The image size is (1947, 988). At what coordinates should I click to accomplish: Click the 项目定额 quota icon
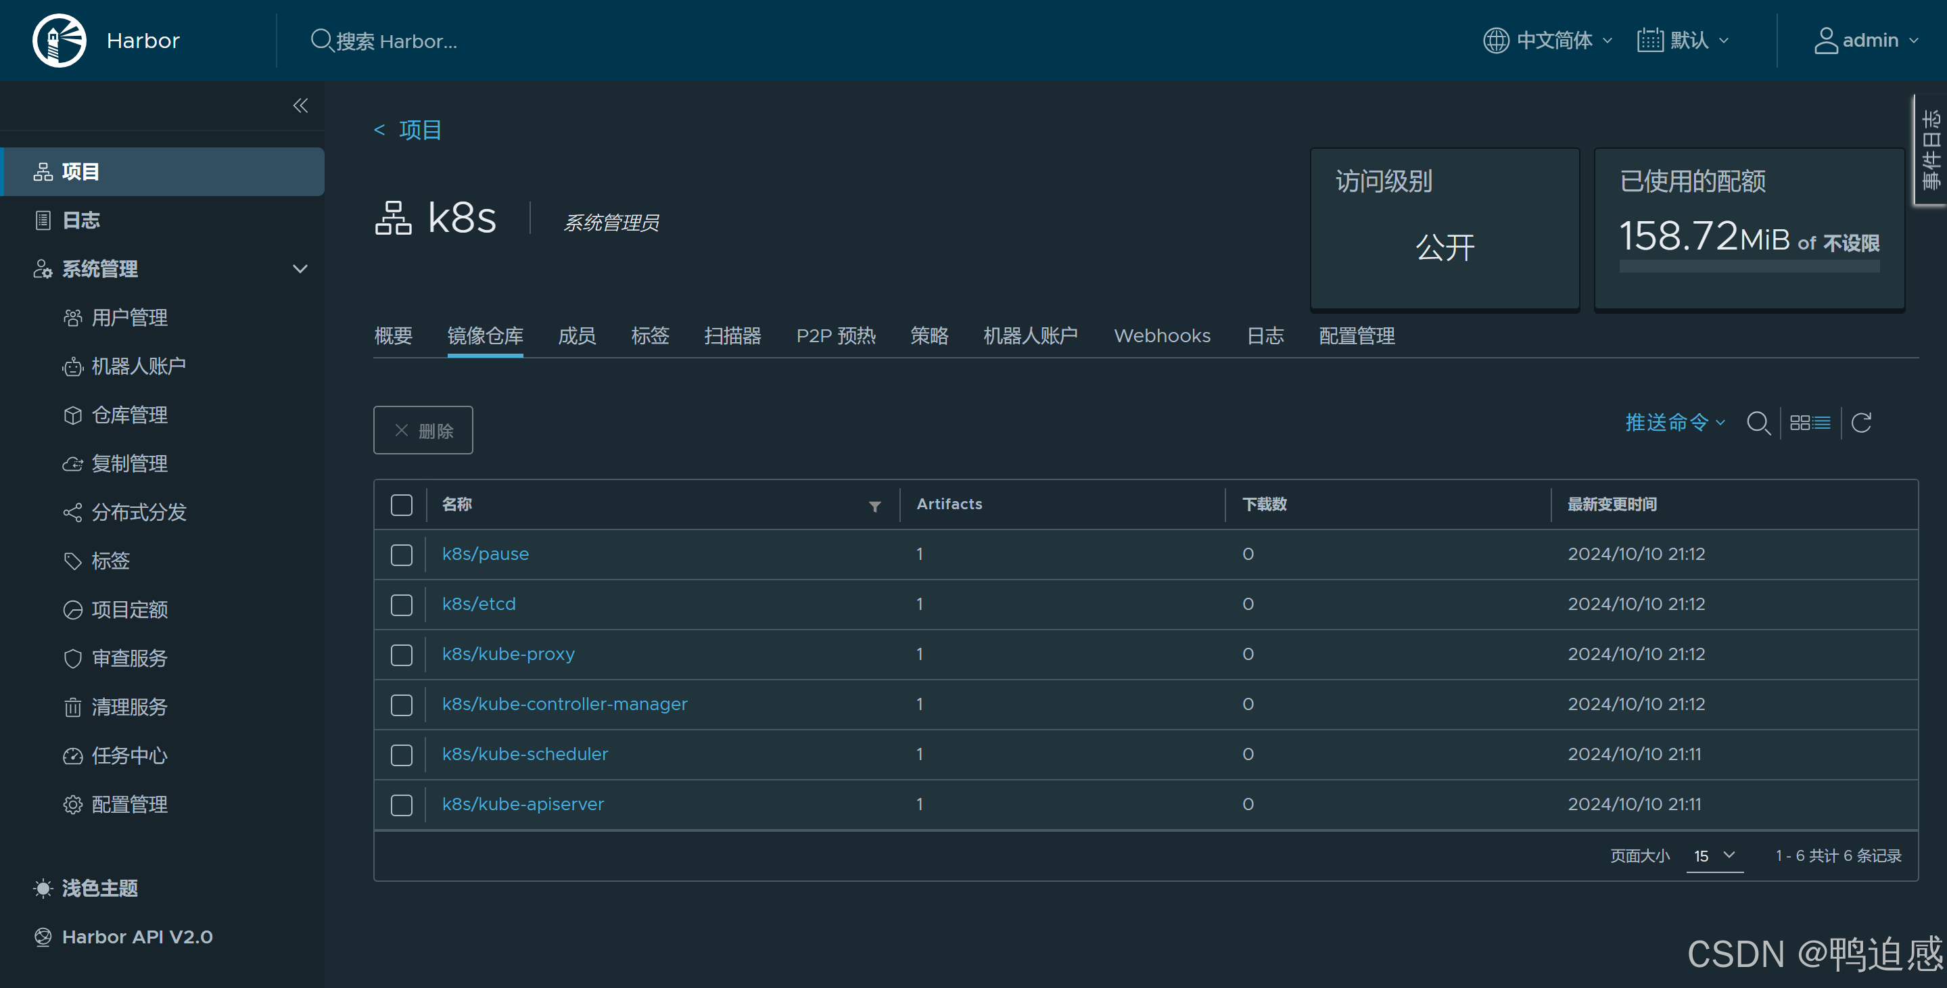click(72, 609)
